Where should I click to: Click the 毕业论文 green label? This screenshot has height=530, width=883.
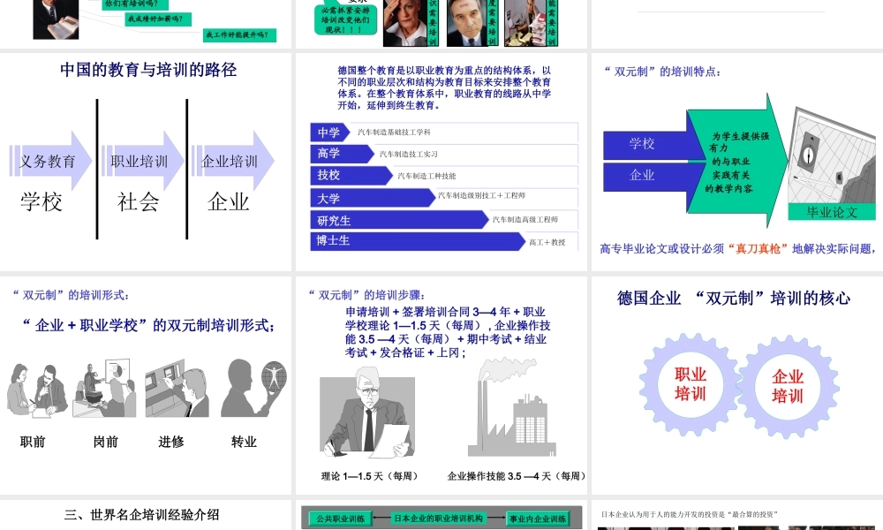point(832,212)
